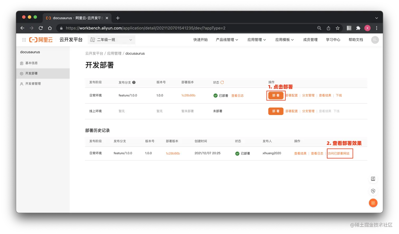Share this page via share icon
The image size is (399, 234).
(x=328, y=28)
